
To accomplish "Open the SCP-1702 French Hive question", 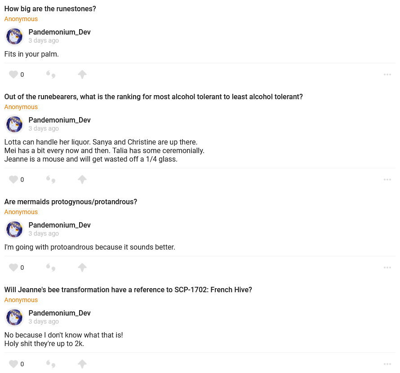I will tap(128, 290).
